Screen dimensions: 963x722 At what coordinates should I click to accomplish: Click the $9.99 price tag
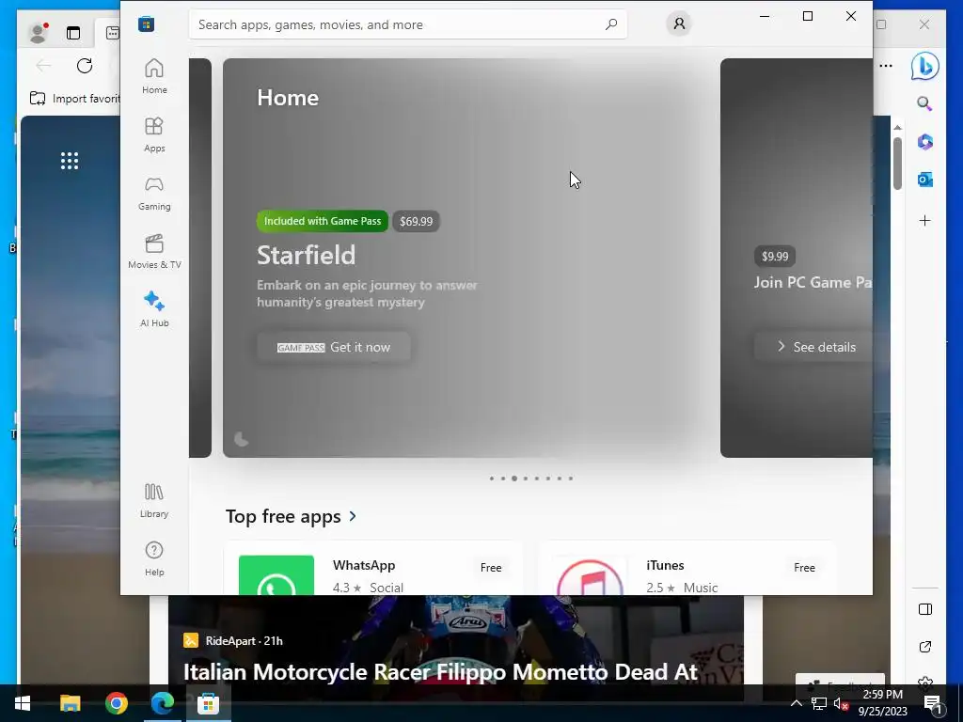pyautogui.click(x=775, y=256)
